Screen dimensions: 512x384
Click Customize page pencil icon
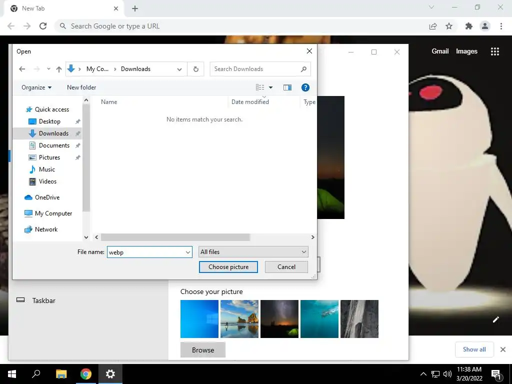coord(495,319)
